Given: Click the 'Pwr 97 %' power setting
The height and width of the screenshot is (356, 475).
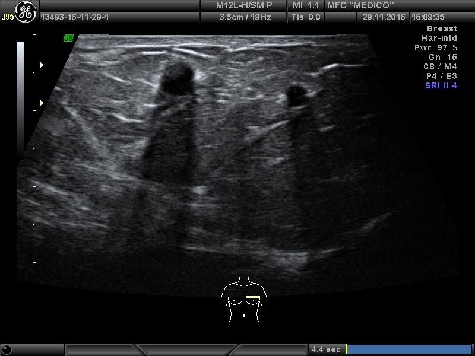Looking at the screenshot, I should [x=436, y=47].
